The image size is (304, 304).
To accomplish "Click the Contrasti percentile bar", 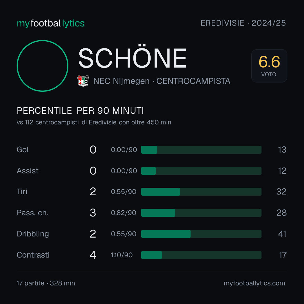I will [201, 255].
